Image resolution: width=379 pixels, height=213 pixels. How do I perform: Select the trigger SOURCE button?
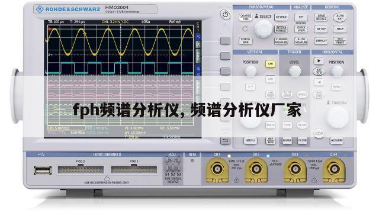(x=287, y=140)
